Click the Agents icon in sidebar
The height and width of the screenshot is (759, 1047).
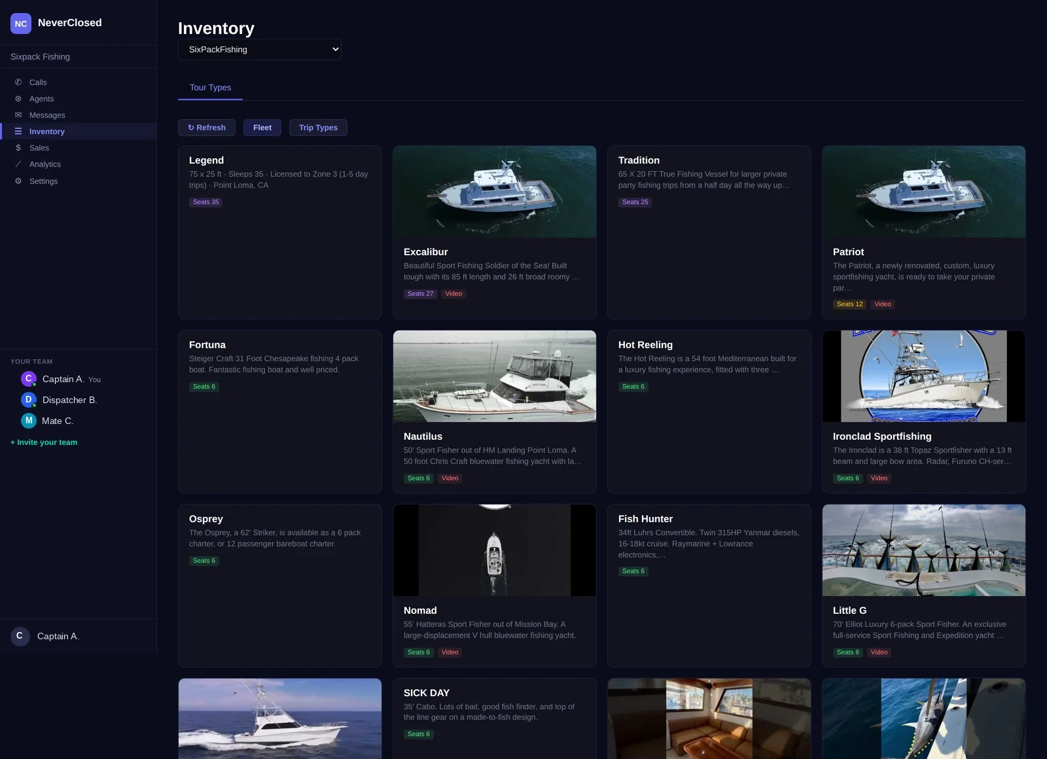point(18,99)
